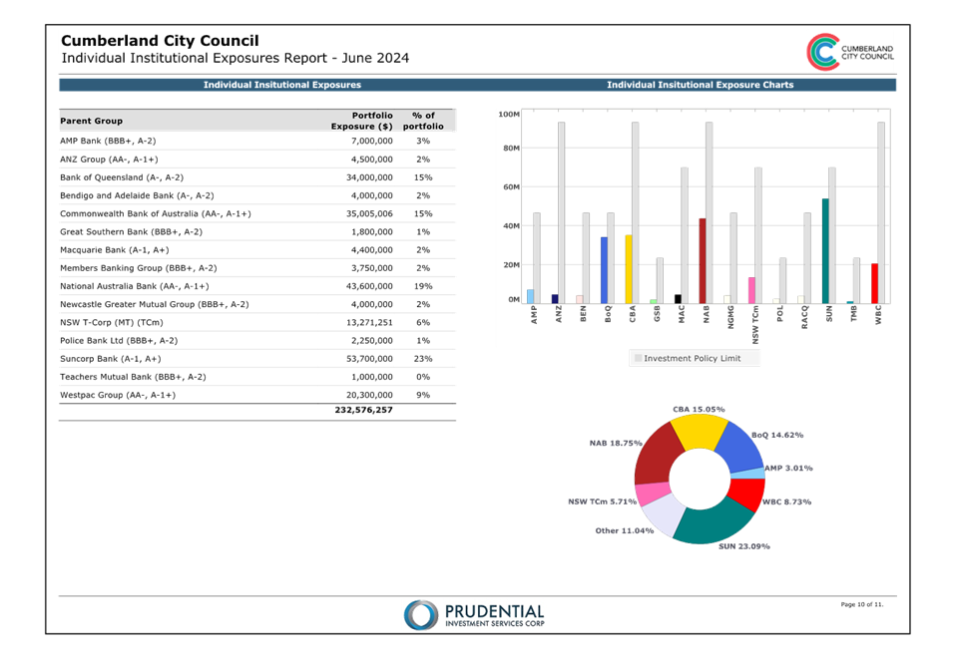Select the blue BoQ bar in bar chart
Image resolution: width=955 pixels, height=658 pixels.
point(604,270)
